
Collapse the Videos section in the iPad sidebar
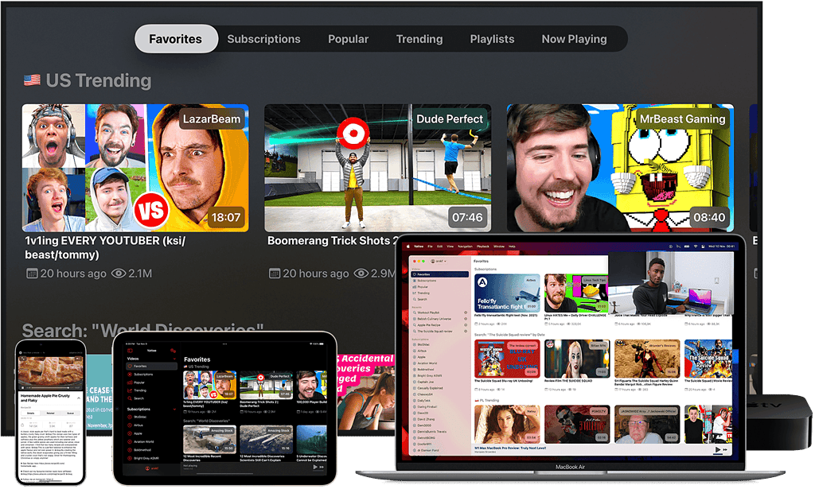(175, 359)
